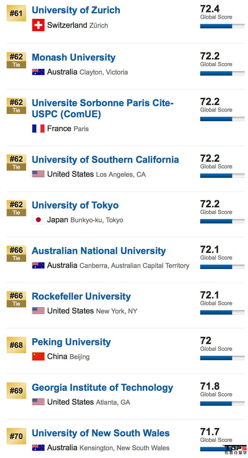Open the Rockefeller University link
This screenshot has height=458, width=248.
(81, 297)
